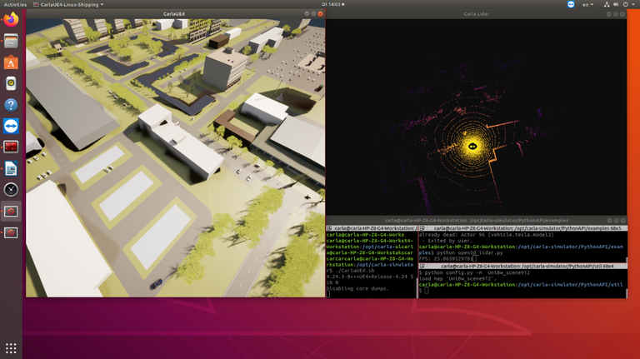
Task: Click the yellow lidar center point cloud
Action: point(472,145)
